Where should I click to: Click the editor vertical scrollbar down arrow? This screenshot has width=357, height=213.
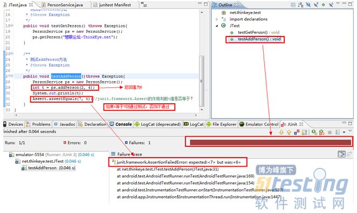[x=202, y=110]
